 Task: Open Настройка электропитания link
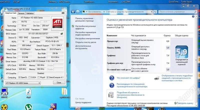(87, 38)
